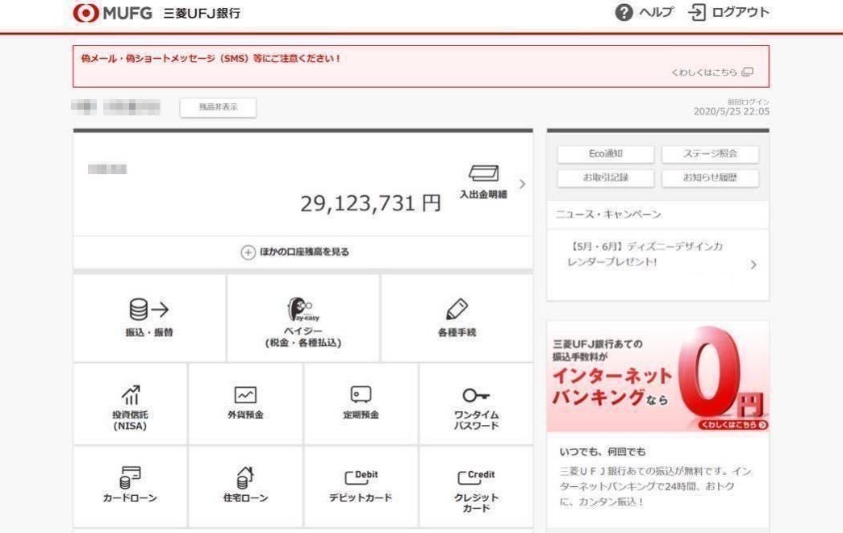This screenshot has width=843, height=533.
Task: Open 入出金明細 passbook icon
Action: 483,173
